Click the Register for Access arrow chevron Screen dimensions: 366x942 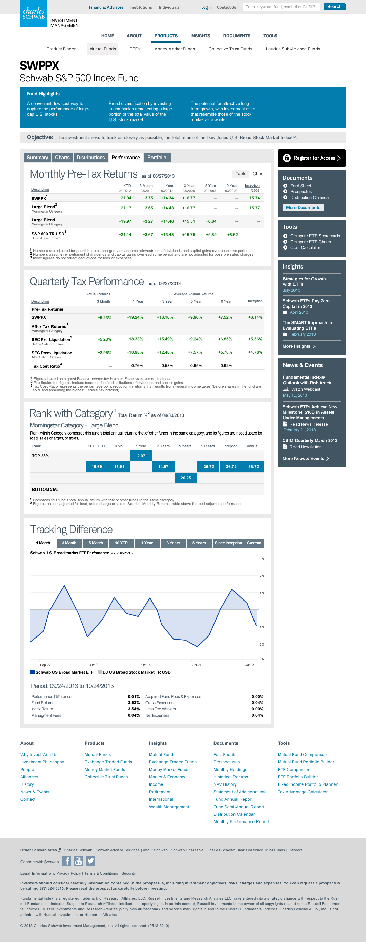[339, 158]
